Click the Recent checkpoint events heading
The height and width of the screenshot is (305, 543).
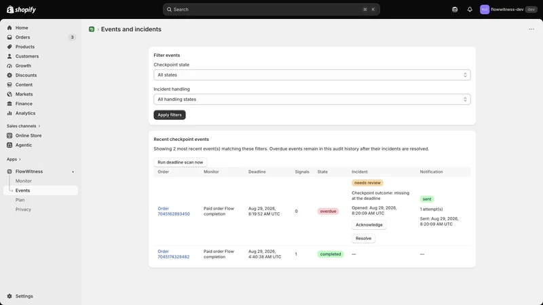point(181,140)
